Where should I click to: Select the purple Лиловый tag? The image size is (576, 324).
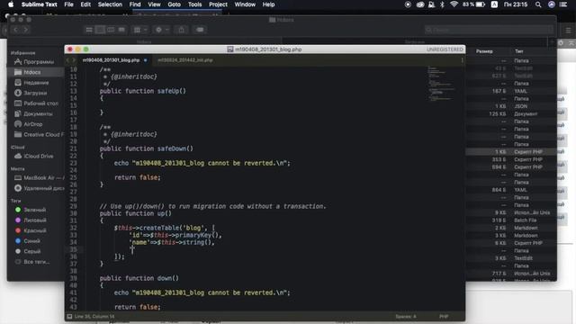(36, 220)
